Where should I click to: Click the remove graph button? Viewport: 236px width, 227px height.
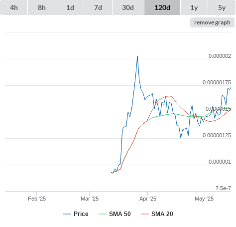point(212,22)
